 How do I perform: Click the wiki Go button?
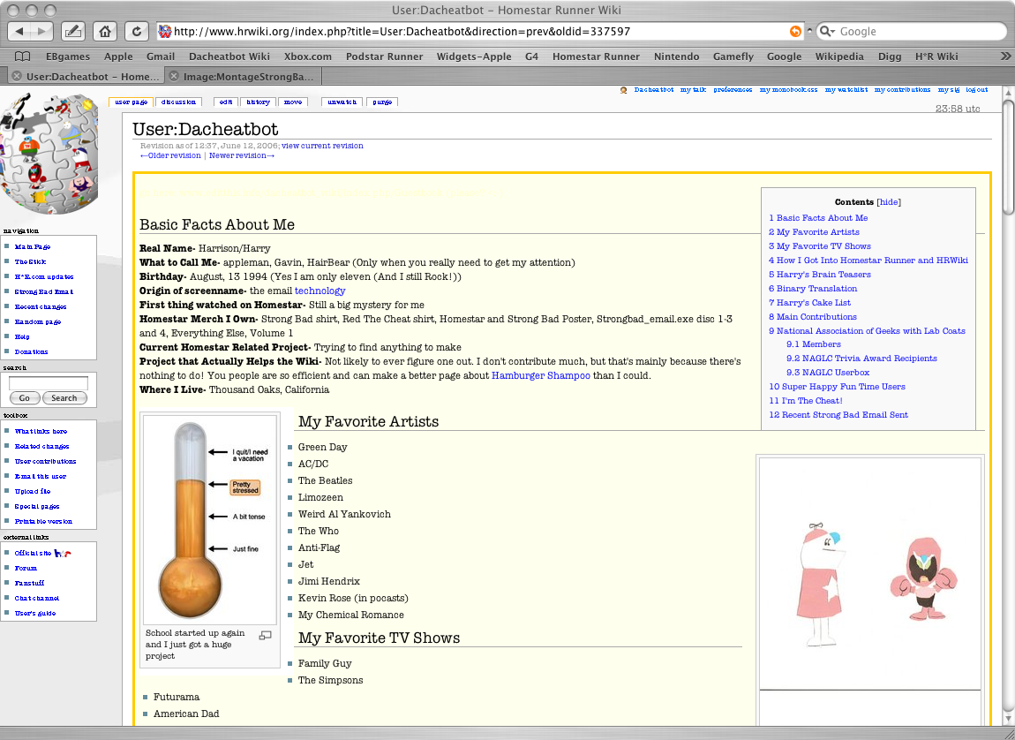tap(25, 398)
